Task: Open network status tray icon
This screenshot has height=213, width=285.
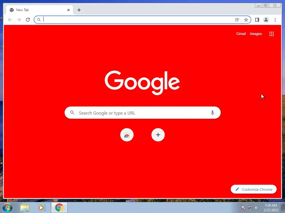Action: point(250,208)
